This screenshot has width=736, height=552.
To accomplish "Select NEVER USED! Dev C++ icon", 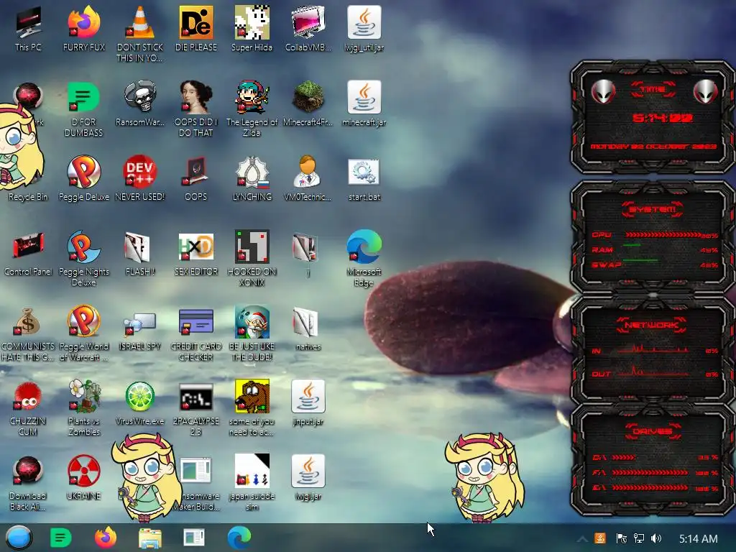I will click(140, 178).
